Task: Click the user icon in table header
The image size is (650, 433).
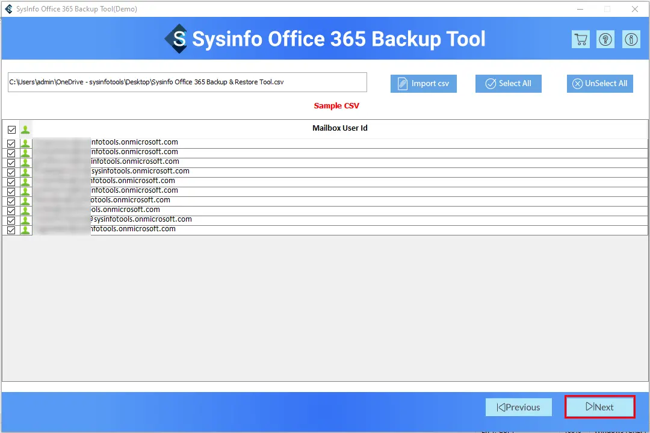Action: [25, 129]
